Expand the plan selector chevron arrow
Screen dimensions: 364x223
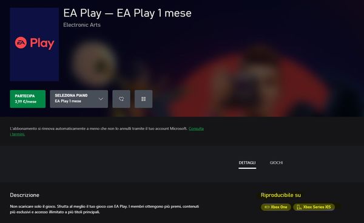(x=101, y=99)
